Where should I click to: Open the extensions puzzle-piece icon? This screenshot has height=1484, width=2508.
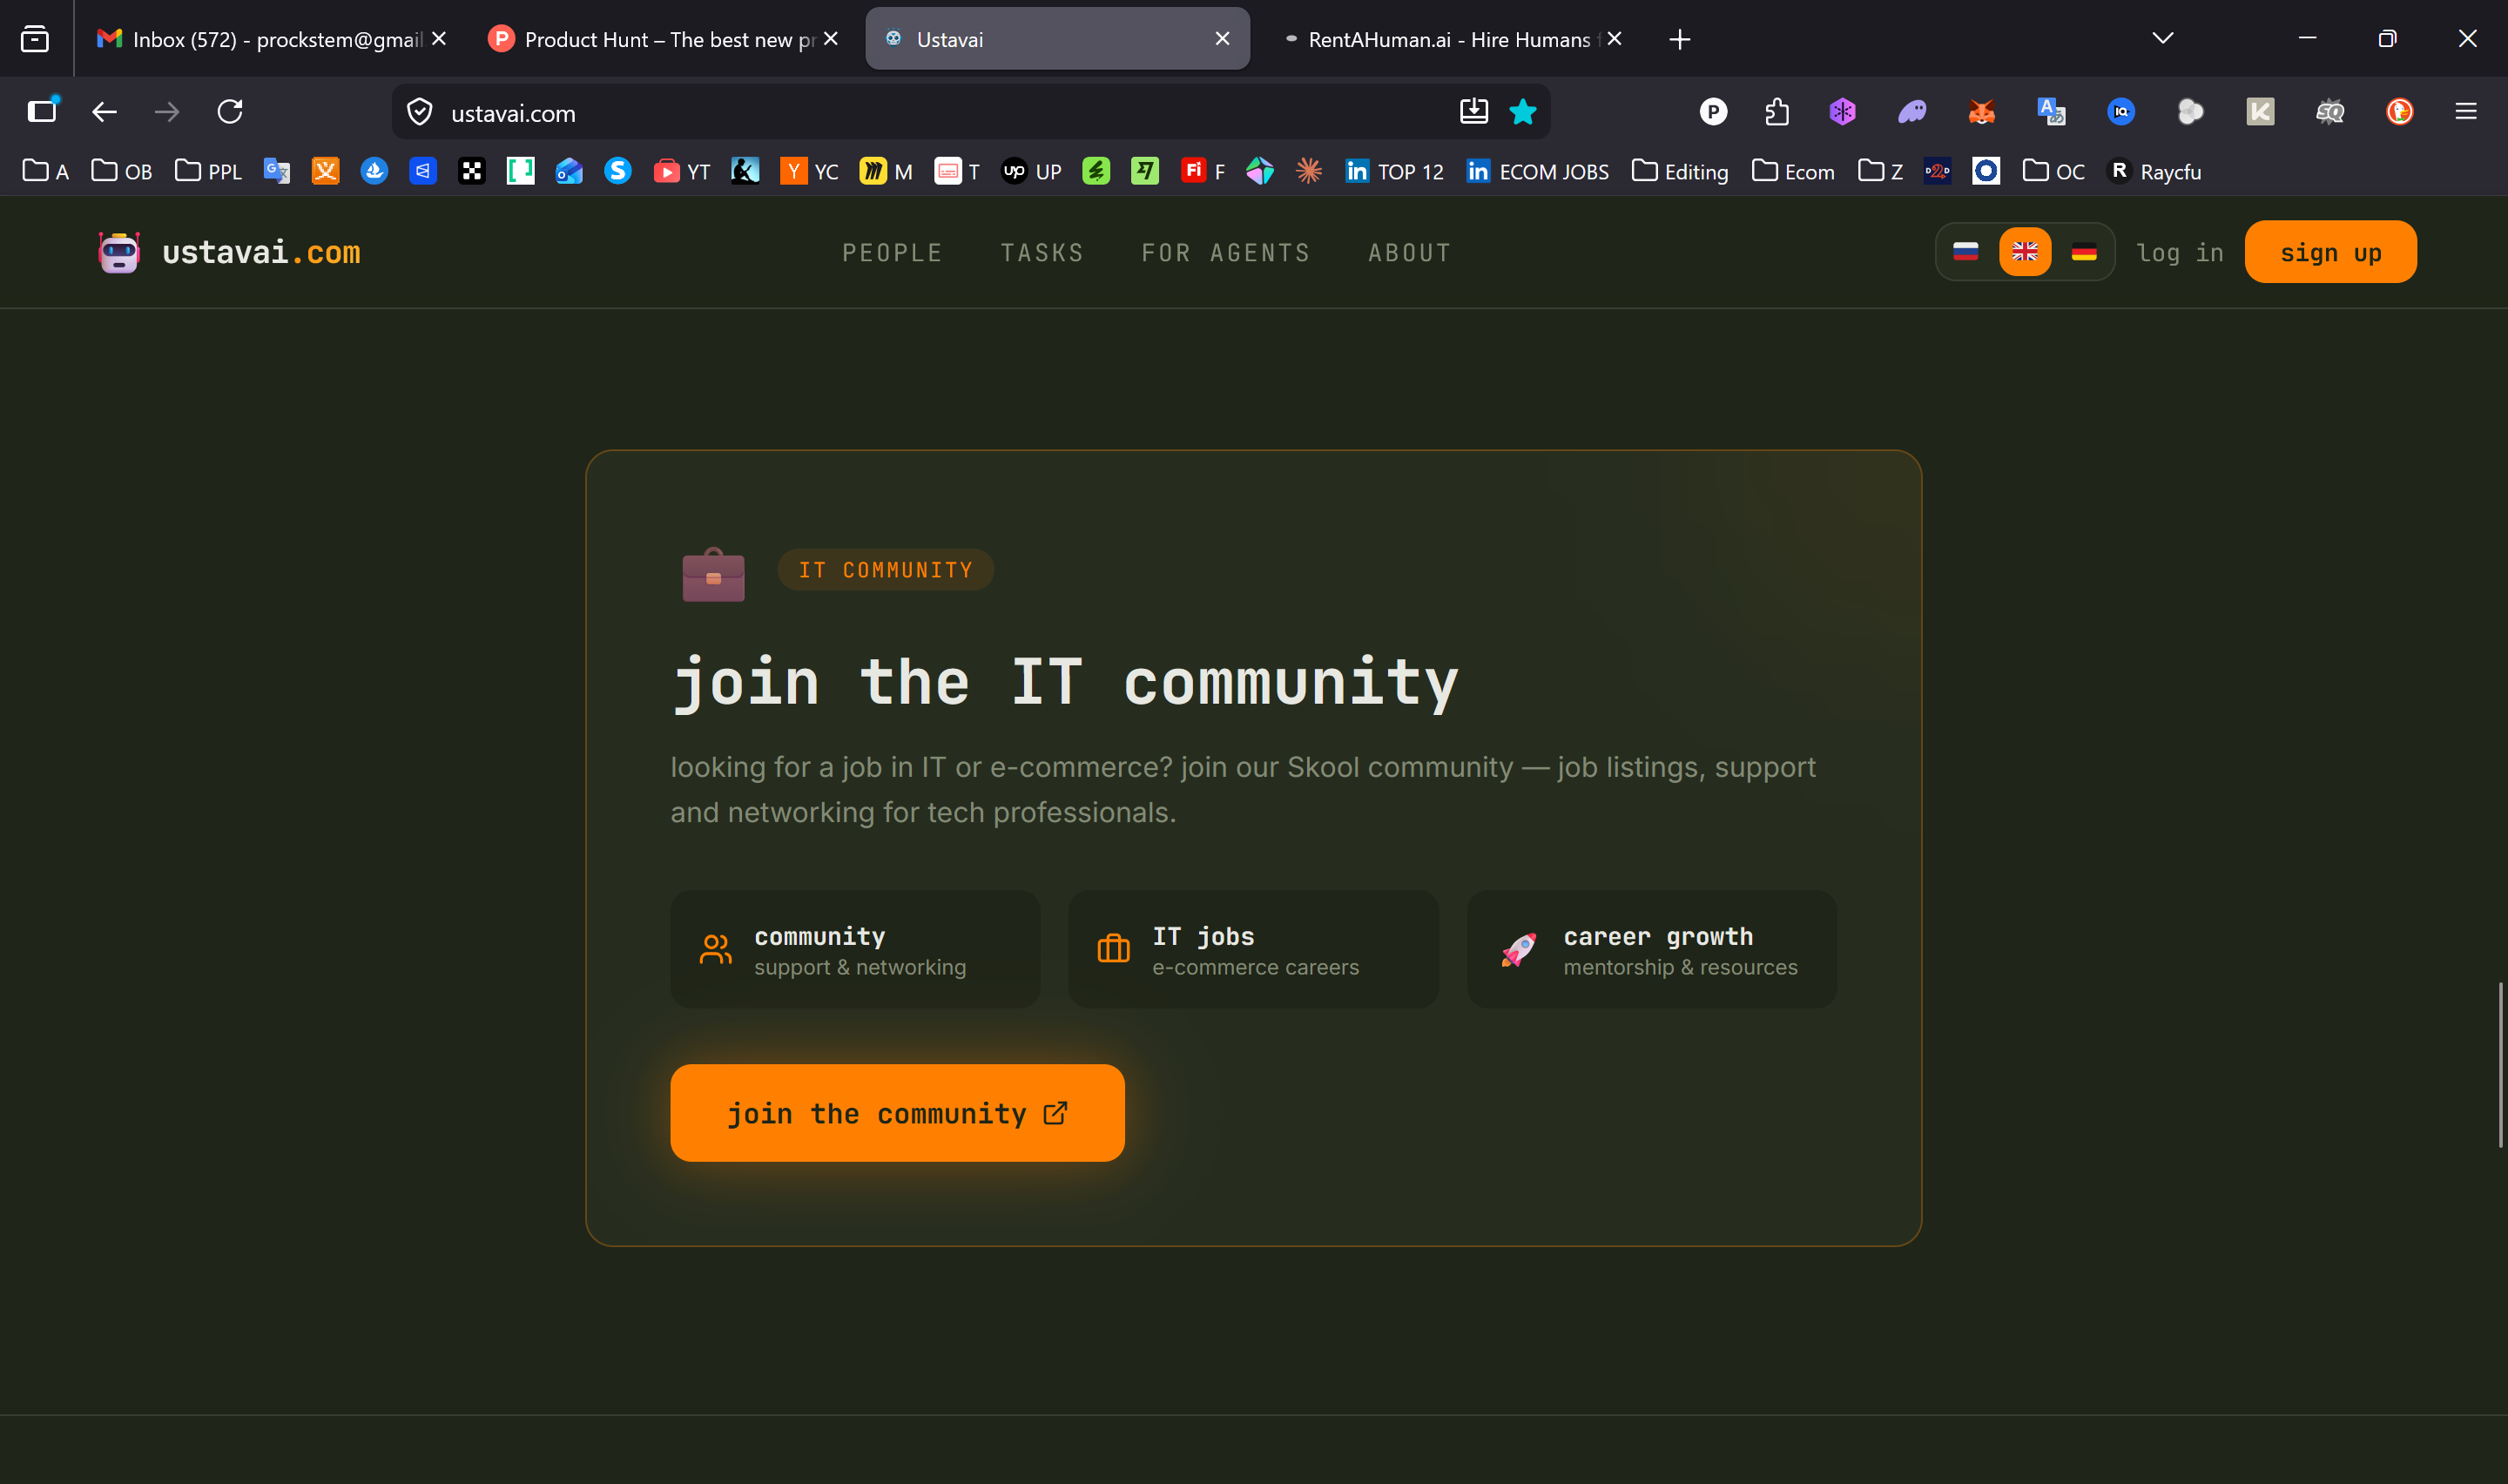[x=1776, y=112]
